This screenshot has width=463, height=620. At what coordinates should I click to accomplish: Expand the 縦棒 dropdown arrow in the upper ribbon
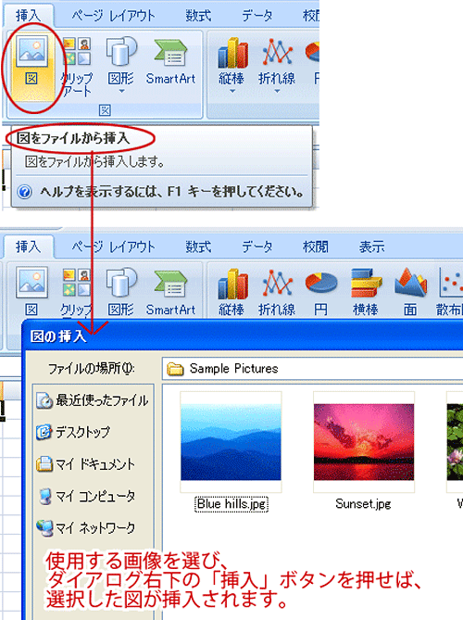pos(232,92)
